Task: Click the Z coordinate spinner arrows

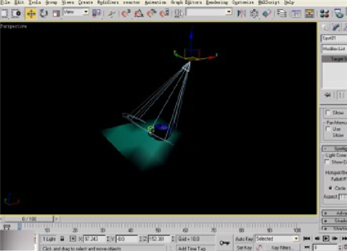Action: click(x=172, y=239)
